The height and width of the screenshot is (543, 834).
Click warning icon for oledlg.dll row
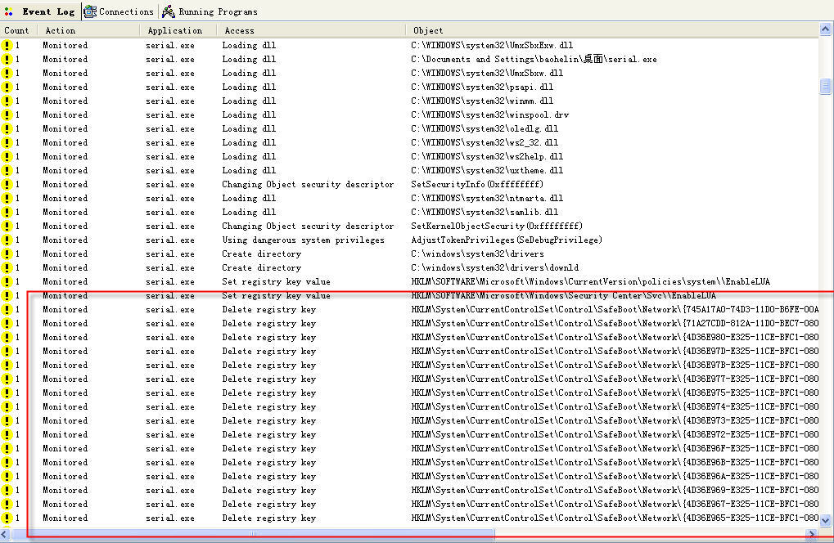click(7, 128)
